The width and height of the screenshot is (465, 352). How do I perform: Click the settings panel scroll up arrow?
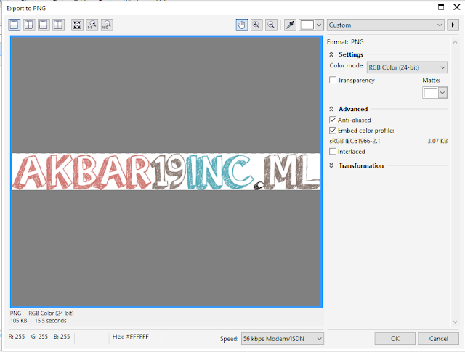(456, 42)
